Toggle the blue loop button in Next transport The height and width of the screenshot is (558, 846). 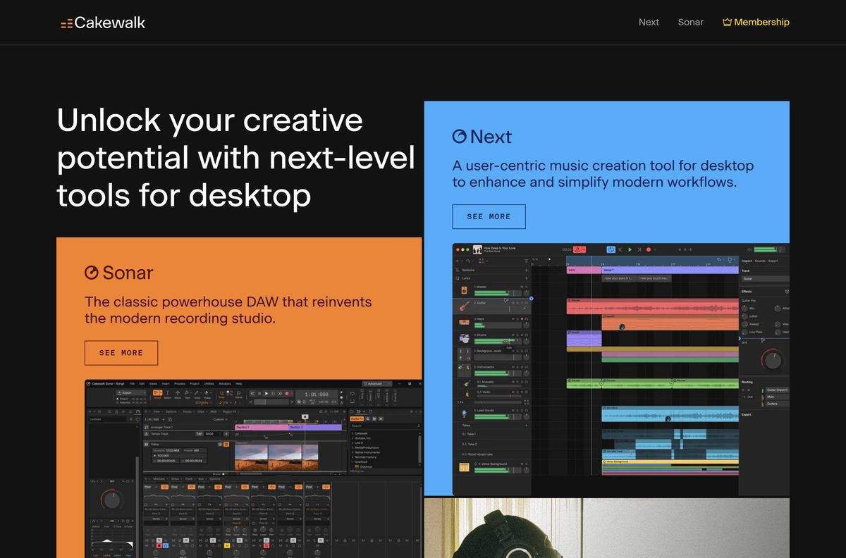611,249
